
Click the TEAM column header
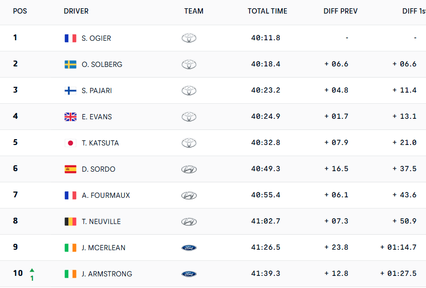[194, 11]
